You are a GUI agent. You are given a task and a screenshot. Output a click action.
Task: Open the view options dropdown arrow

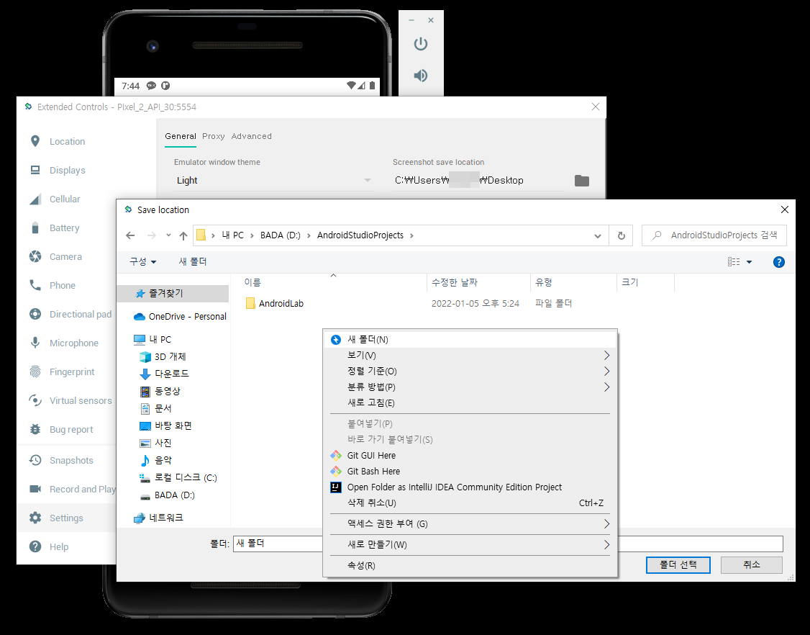tap(749, 262)
